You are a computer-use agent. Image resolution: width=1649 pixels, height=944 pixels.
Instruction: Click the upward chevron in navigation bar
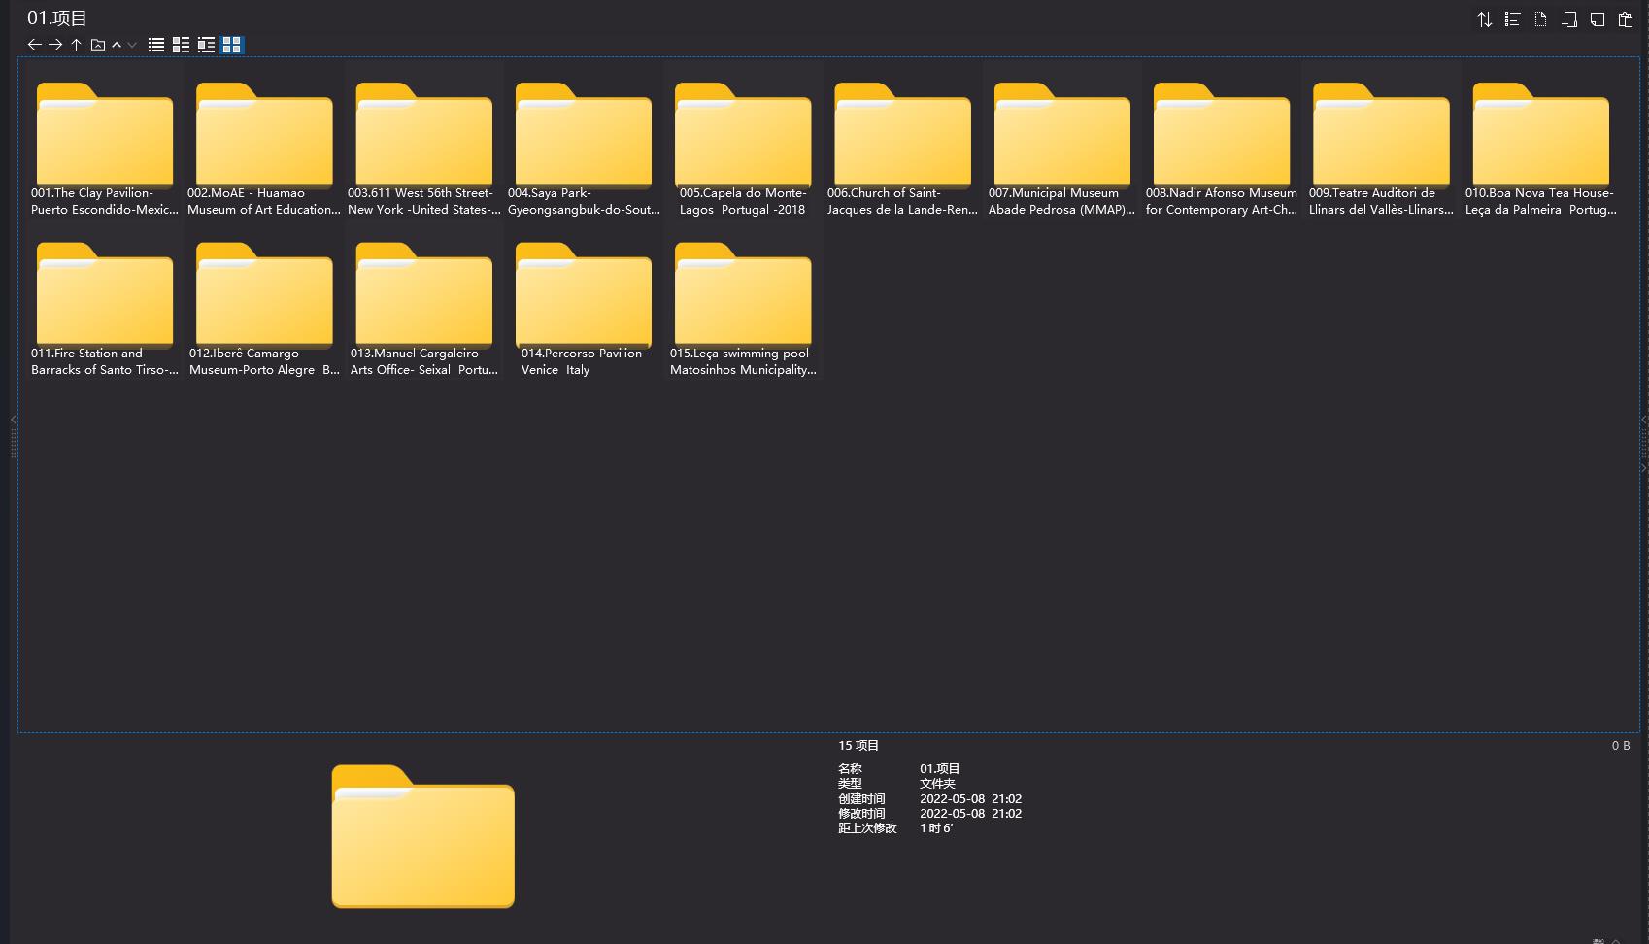(117, 45)
